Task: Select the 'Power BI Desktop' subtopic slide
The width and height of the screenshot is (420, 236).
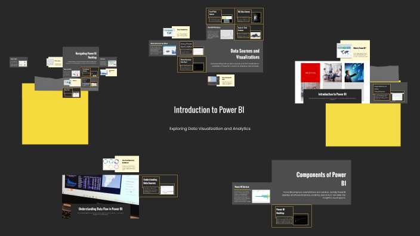Action: [x=291, y=216]
